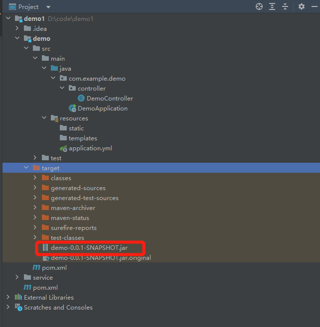Collapse the controller package
The height and width of the screenshot is (327, 320).
point(62,88)
